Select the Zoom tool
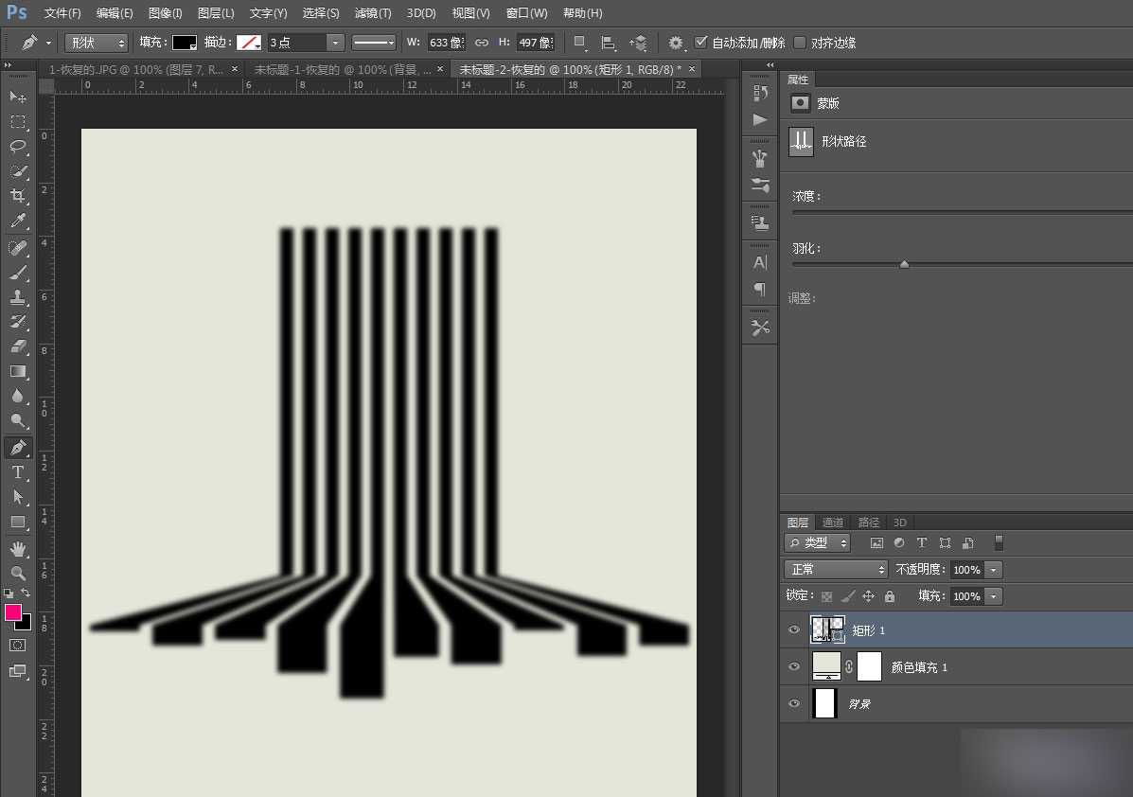 click(x=18, y=574)
